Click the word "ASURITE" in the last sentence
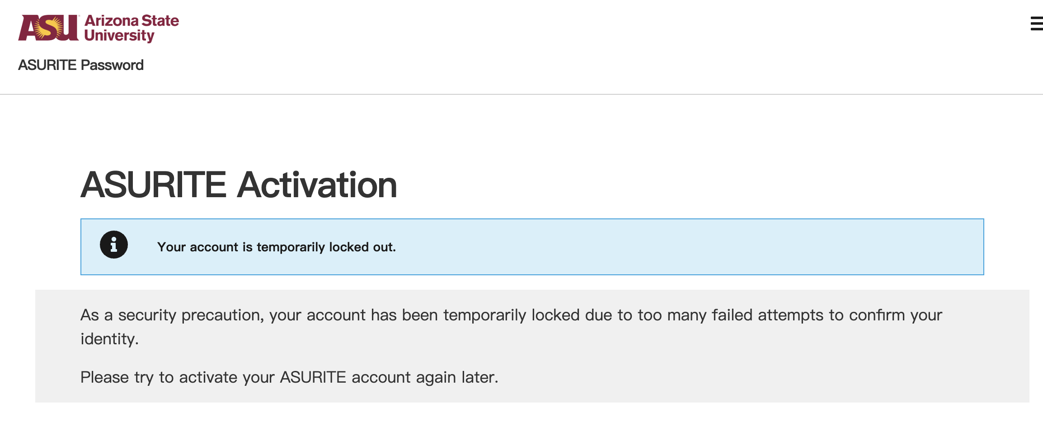1043x435 pixels. coord(313,377)
